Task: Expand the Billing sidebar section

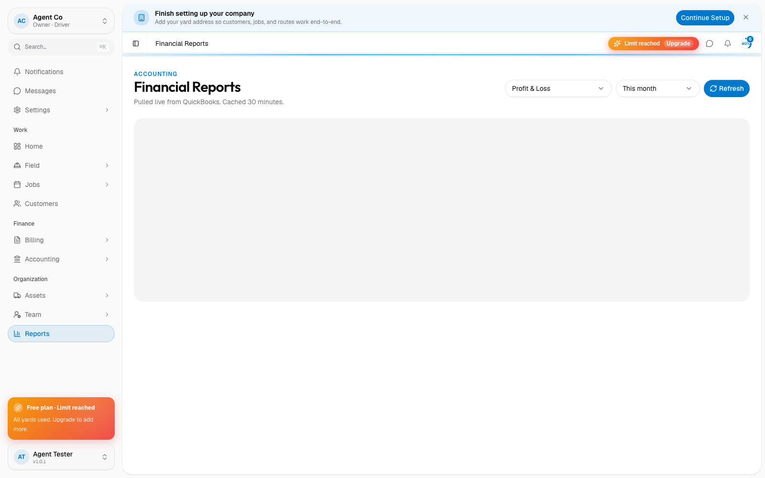Action: pyautogui.click(x=61, y=240)
